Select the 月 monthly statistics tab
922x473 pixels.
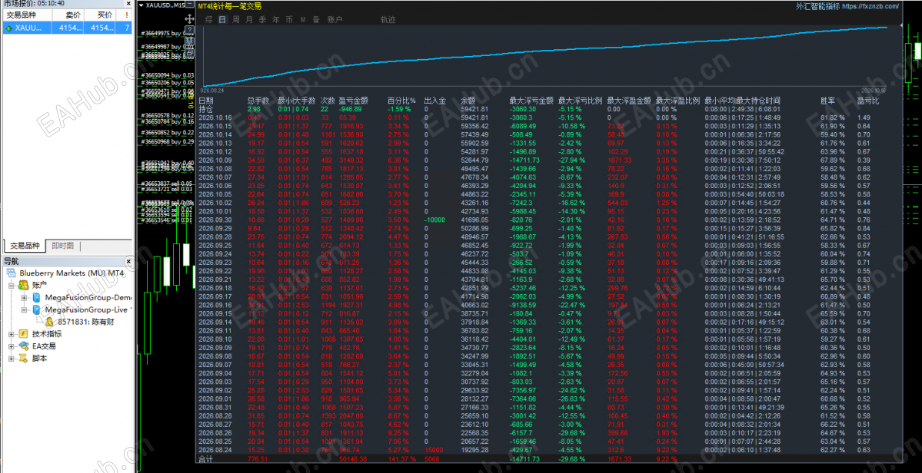[x=248, y=19]
